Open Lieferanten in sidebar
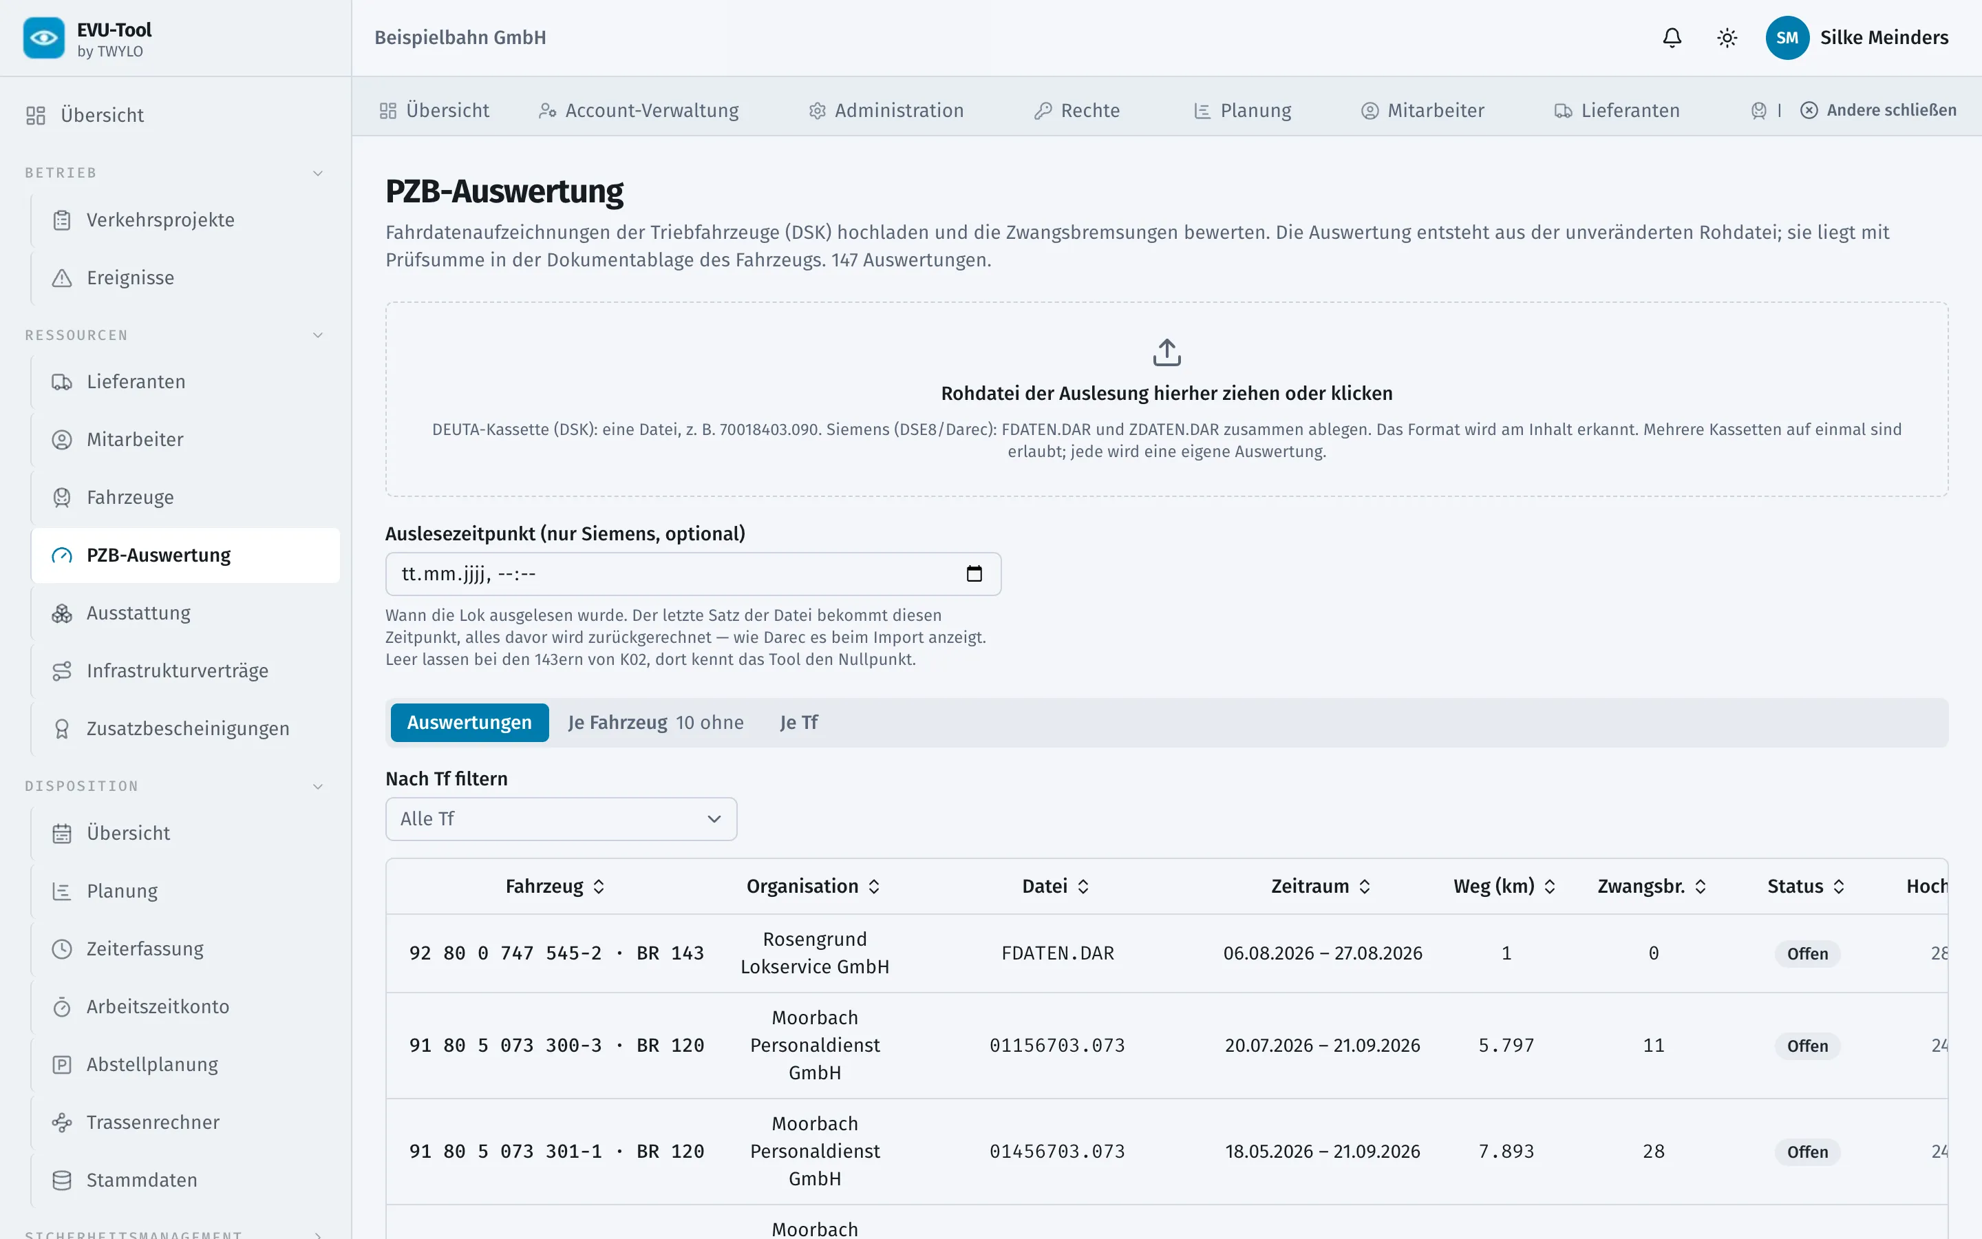The width and height of the screenshot is (1982, 1239). (185, 382)
